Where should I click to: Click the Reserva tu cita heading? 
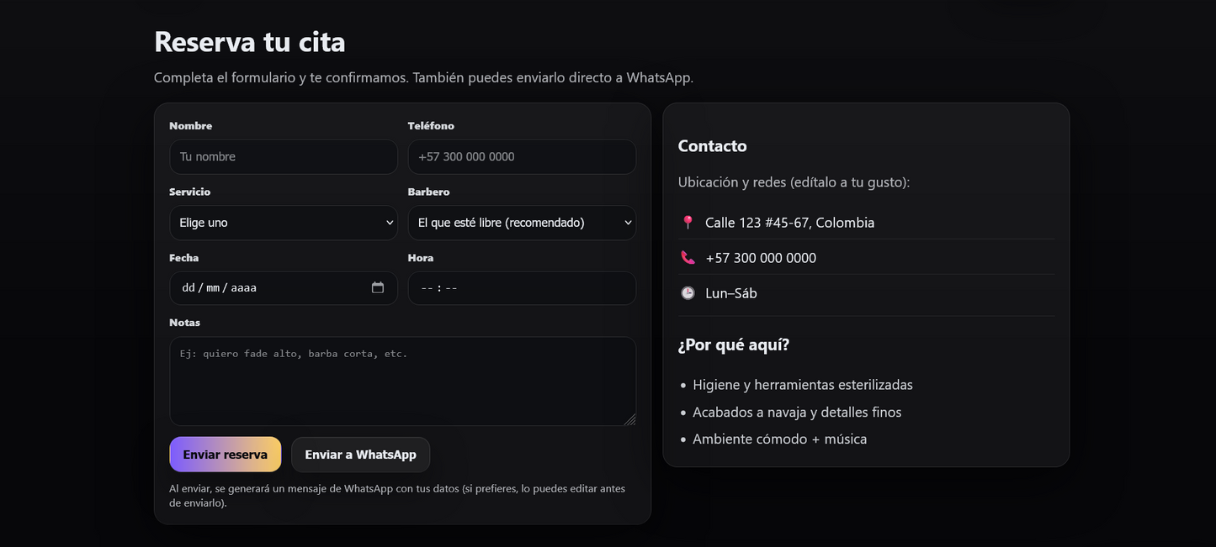click(x=249, y=40)
